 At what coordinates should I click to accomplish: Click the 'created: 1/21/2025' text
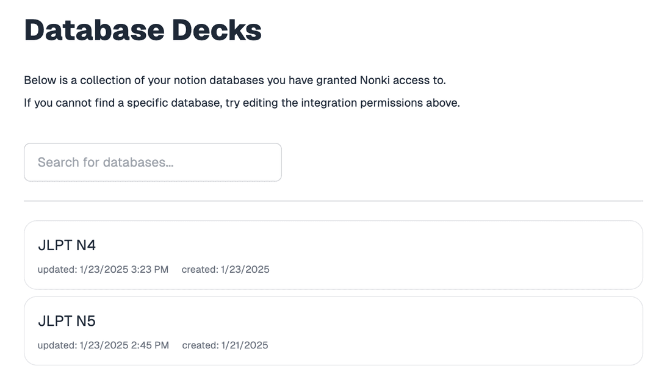(x=225, y=345)
